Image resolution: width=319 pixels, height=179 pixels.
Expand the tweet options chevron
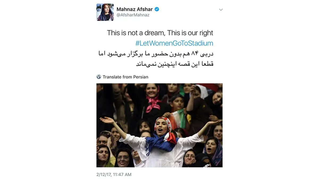220,10
